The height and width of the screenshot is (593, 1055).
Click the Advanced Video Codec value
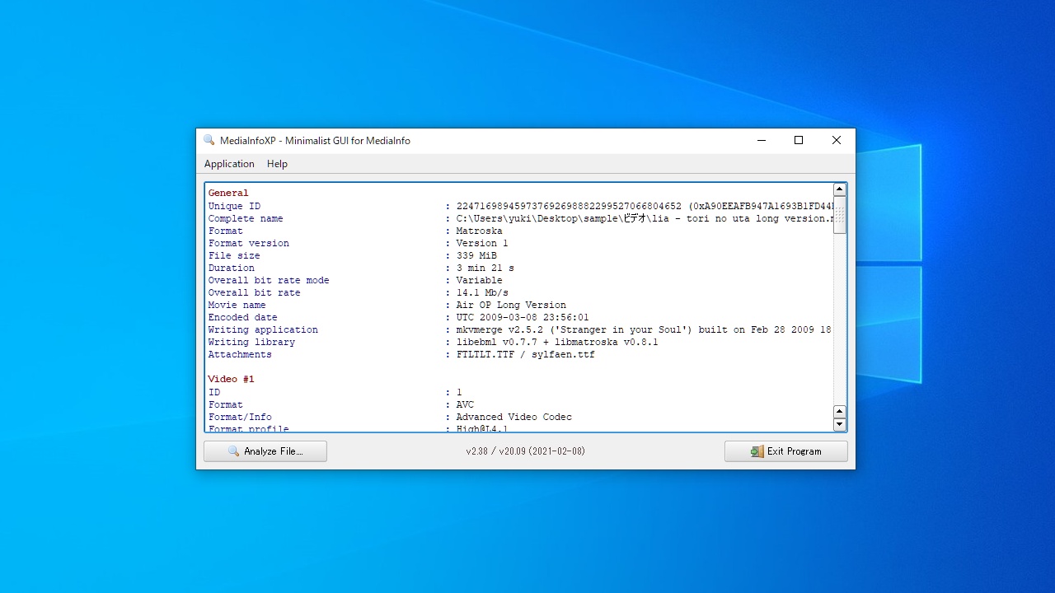pyautogui.click(x=514, y=417)
